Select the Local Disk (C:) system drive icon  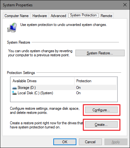click(x=14, y=93)
